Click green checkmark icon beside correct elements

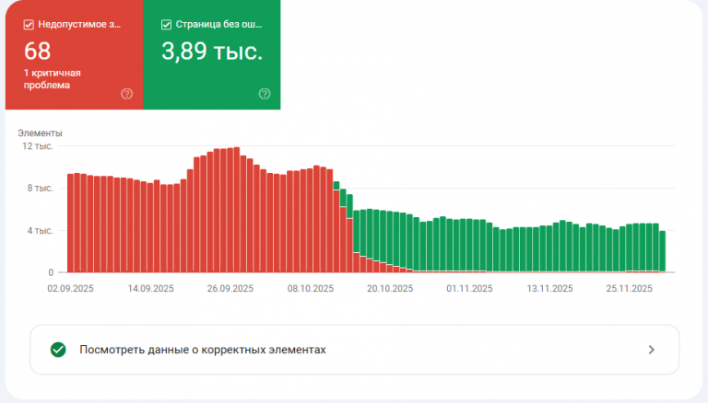point(58,350)
